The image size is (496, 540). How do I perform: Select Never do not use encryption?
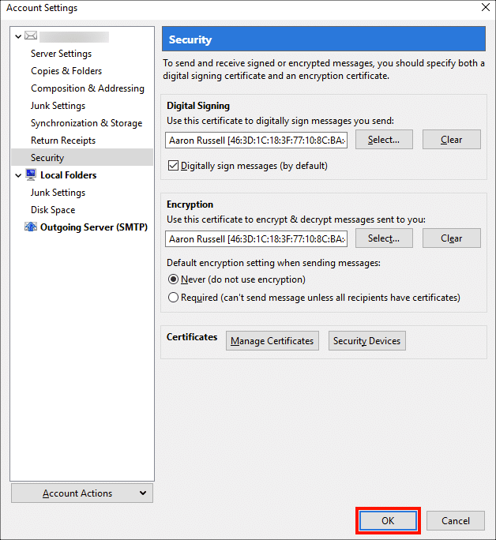(174, 279)
